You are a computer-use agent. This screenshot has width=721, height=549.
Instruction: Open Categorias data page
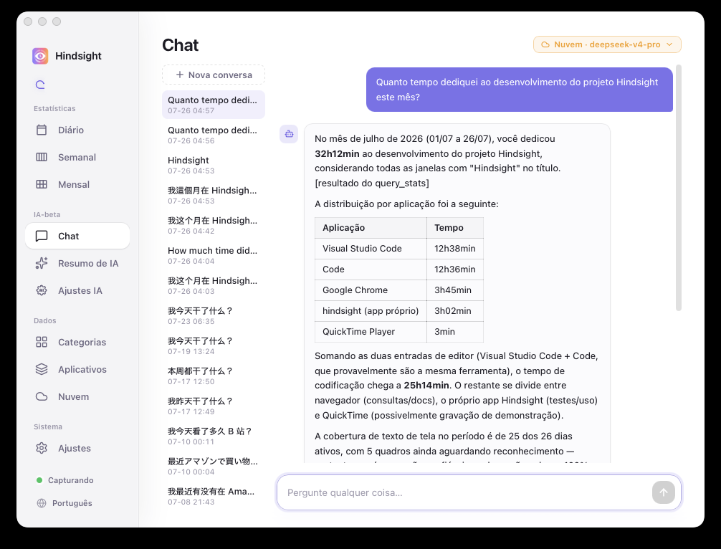click(x=77, y=342)
